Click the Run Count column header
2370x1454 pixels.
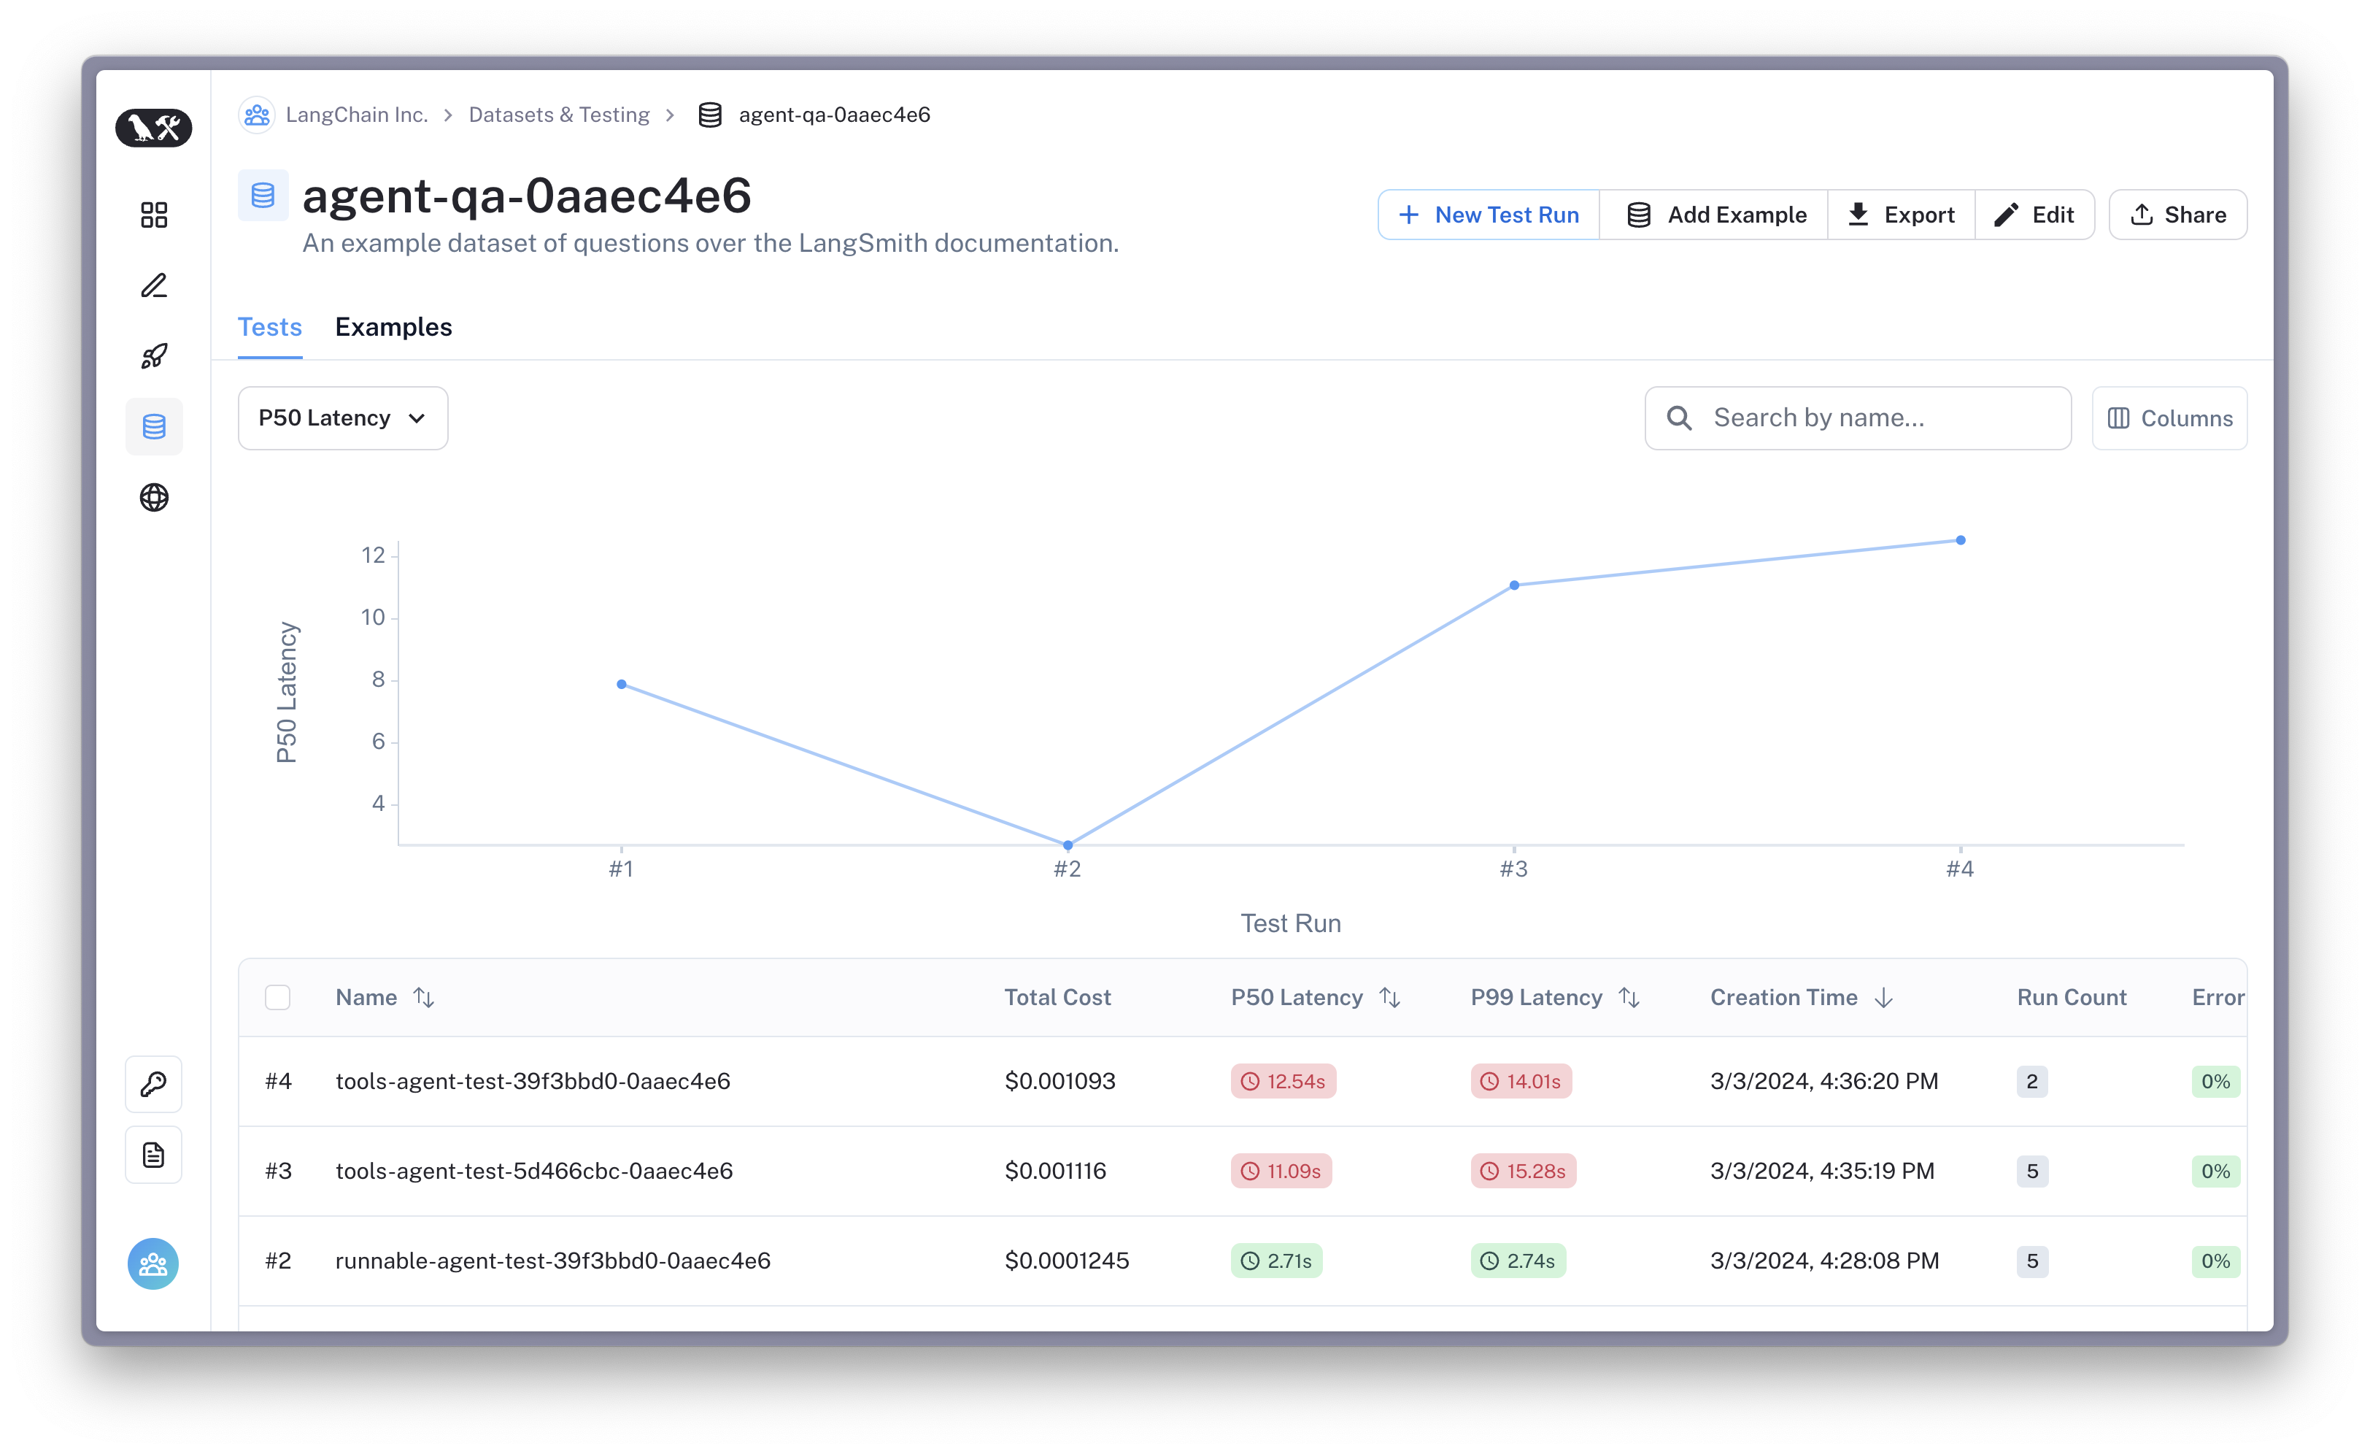click(x=2072, y=998)
